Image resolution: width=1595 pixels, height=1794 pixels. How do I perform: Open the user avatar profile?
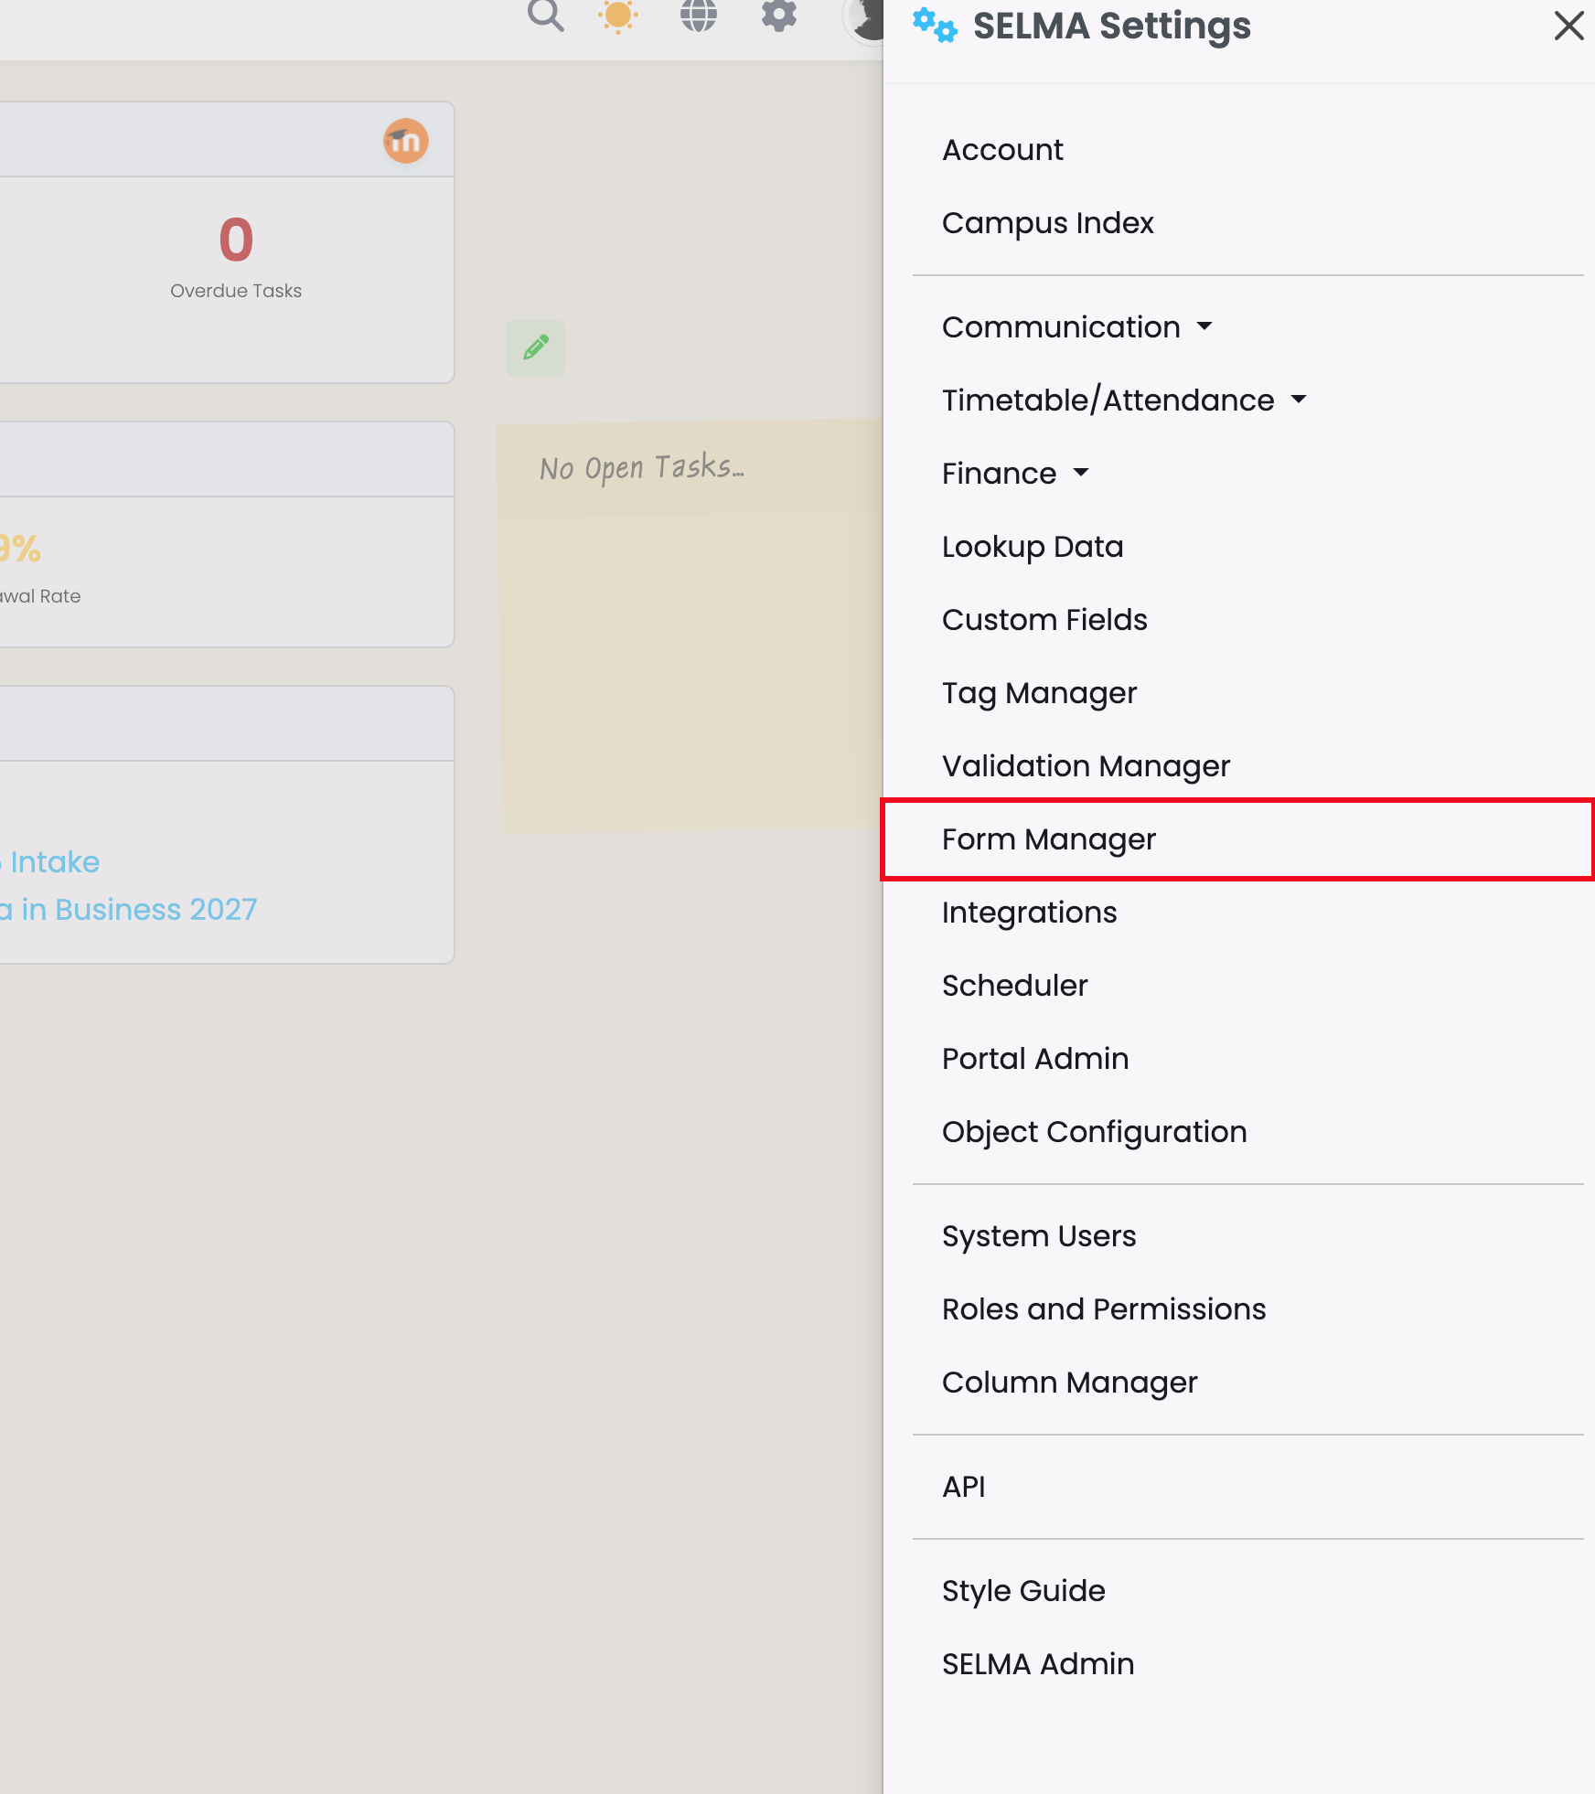(x=864, y=18)
